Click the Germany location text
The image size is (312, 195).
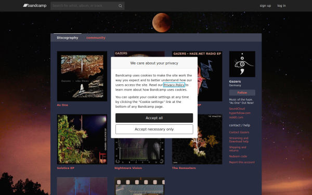coord(235,85)
